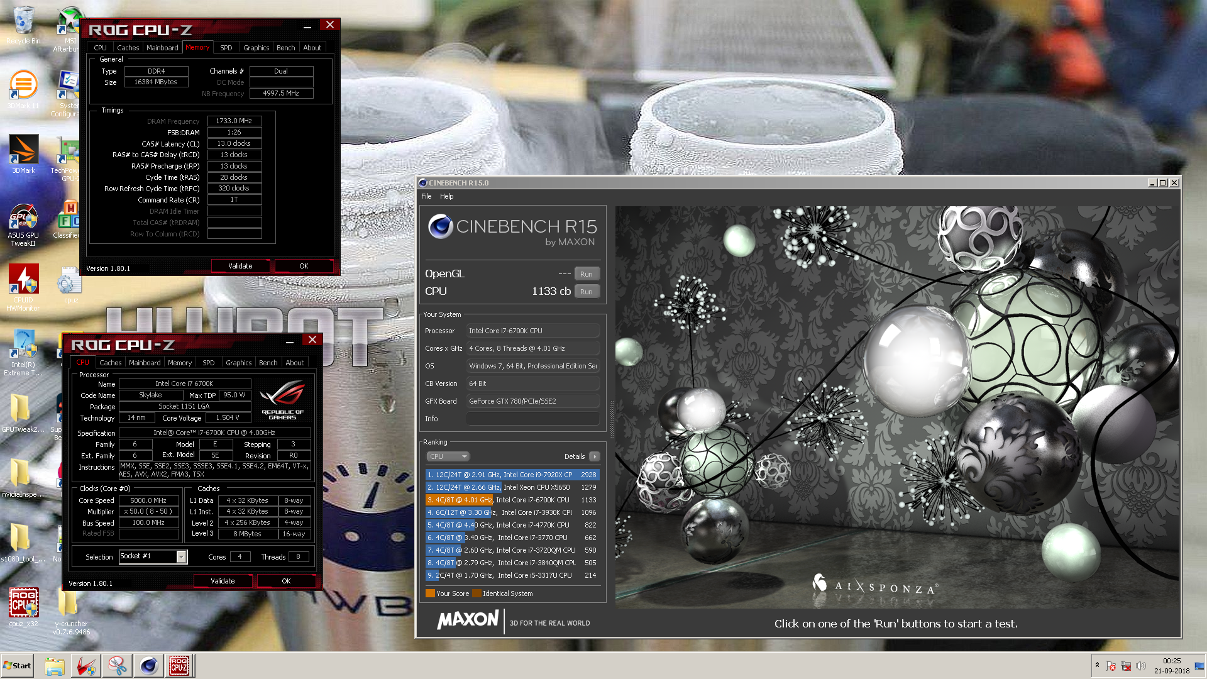Click OK in the Memory CPU-Z window

click(304, 266)
